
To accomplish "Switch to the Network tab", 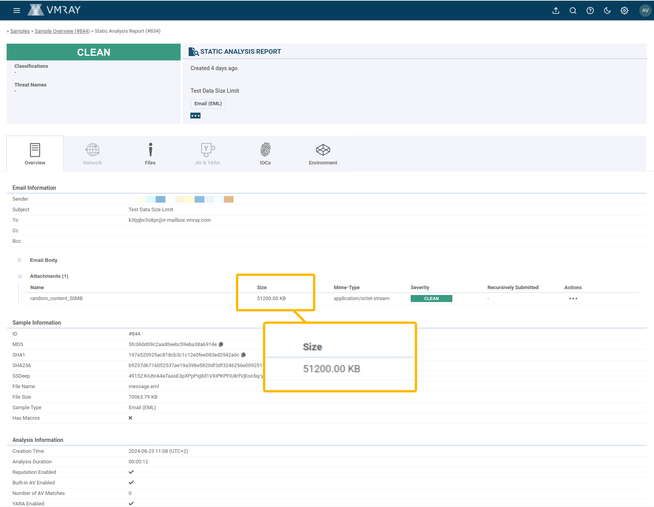I will (93, 154).
